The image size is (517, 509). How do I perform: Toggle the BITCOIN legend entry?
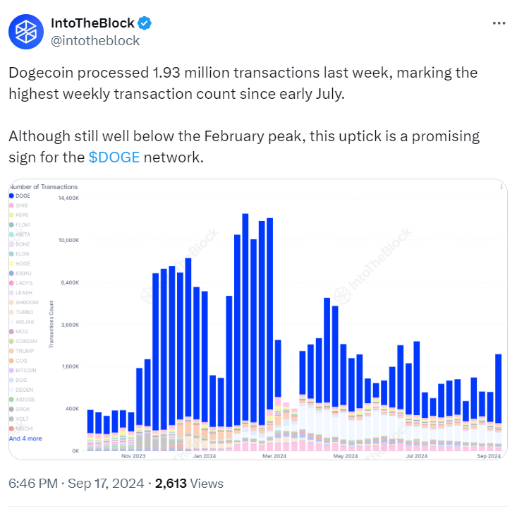(25, 370)
